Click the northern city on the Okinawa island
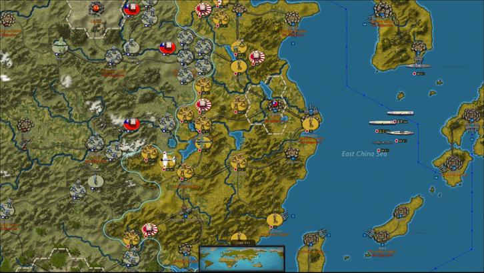 [x=401, y=212]
